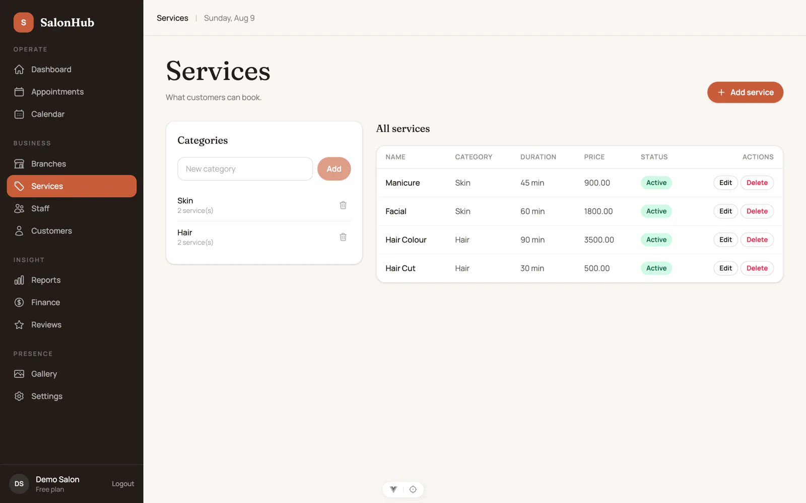Click the Staff icon in sidebar
The width and height of the screenshot is (806, 503).
point(19,208)
